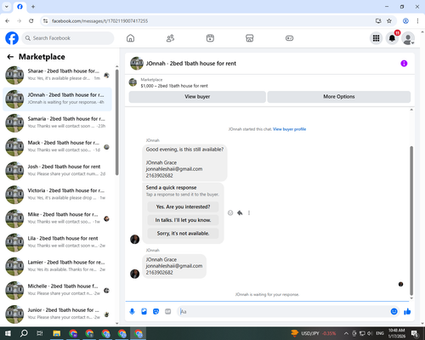Image resolution: width=425 pixels, height=340 pixels.
Task: Send a thumbs up like
Action: click(407, 312)
